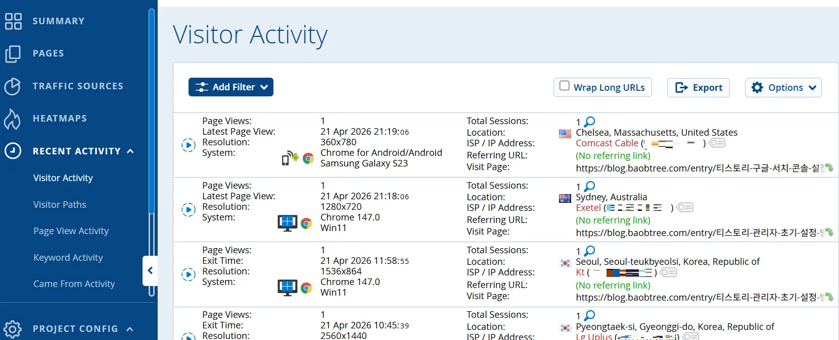Viewport: 839px width, 340px height.
Task: Open the Options dropdown menu
Action: (x=783, y=87)
